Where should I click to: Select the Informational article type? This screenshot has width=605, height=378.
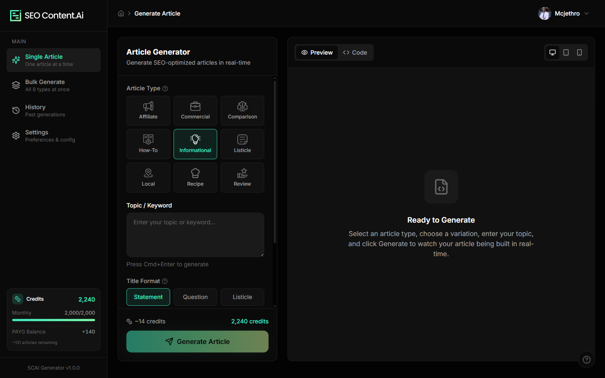[x=195, y=144]
